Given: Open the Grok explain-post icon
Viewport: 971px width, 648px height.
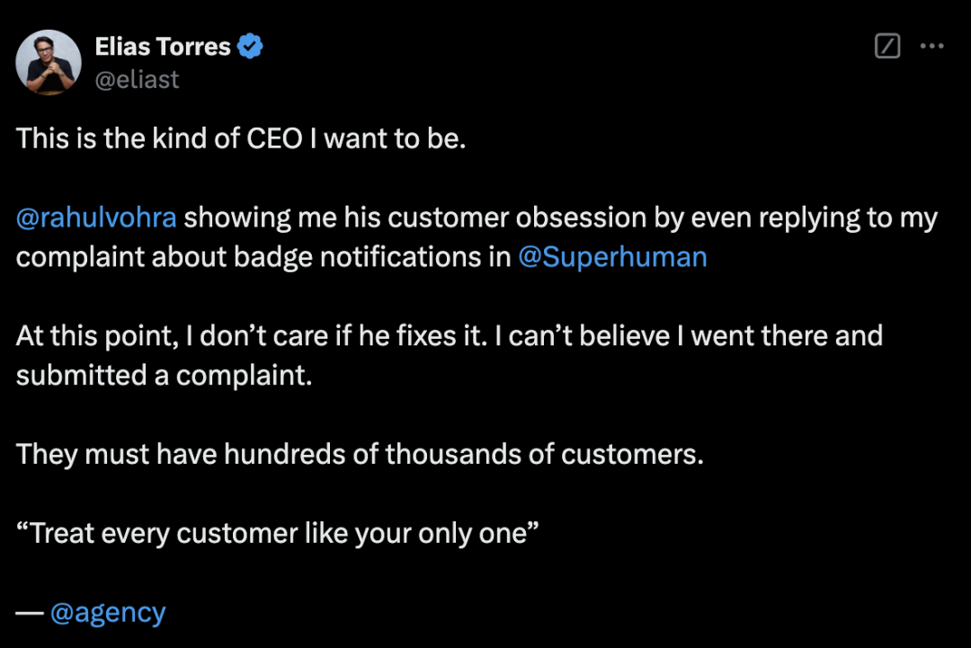Looking at the screenshot, I should tap(886, 46).
